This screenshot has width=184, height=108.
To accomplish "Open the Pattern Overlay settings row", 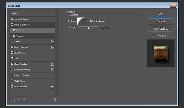I will point(32,75).
